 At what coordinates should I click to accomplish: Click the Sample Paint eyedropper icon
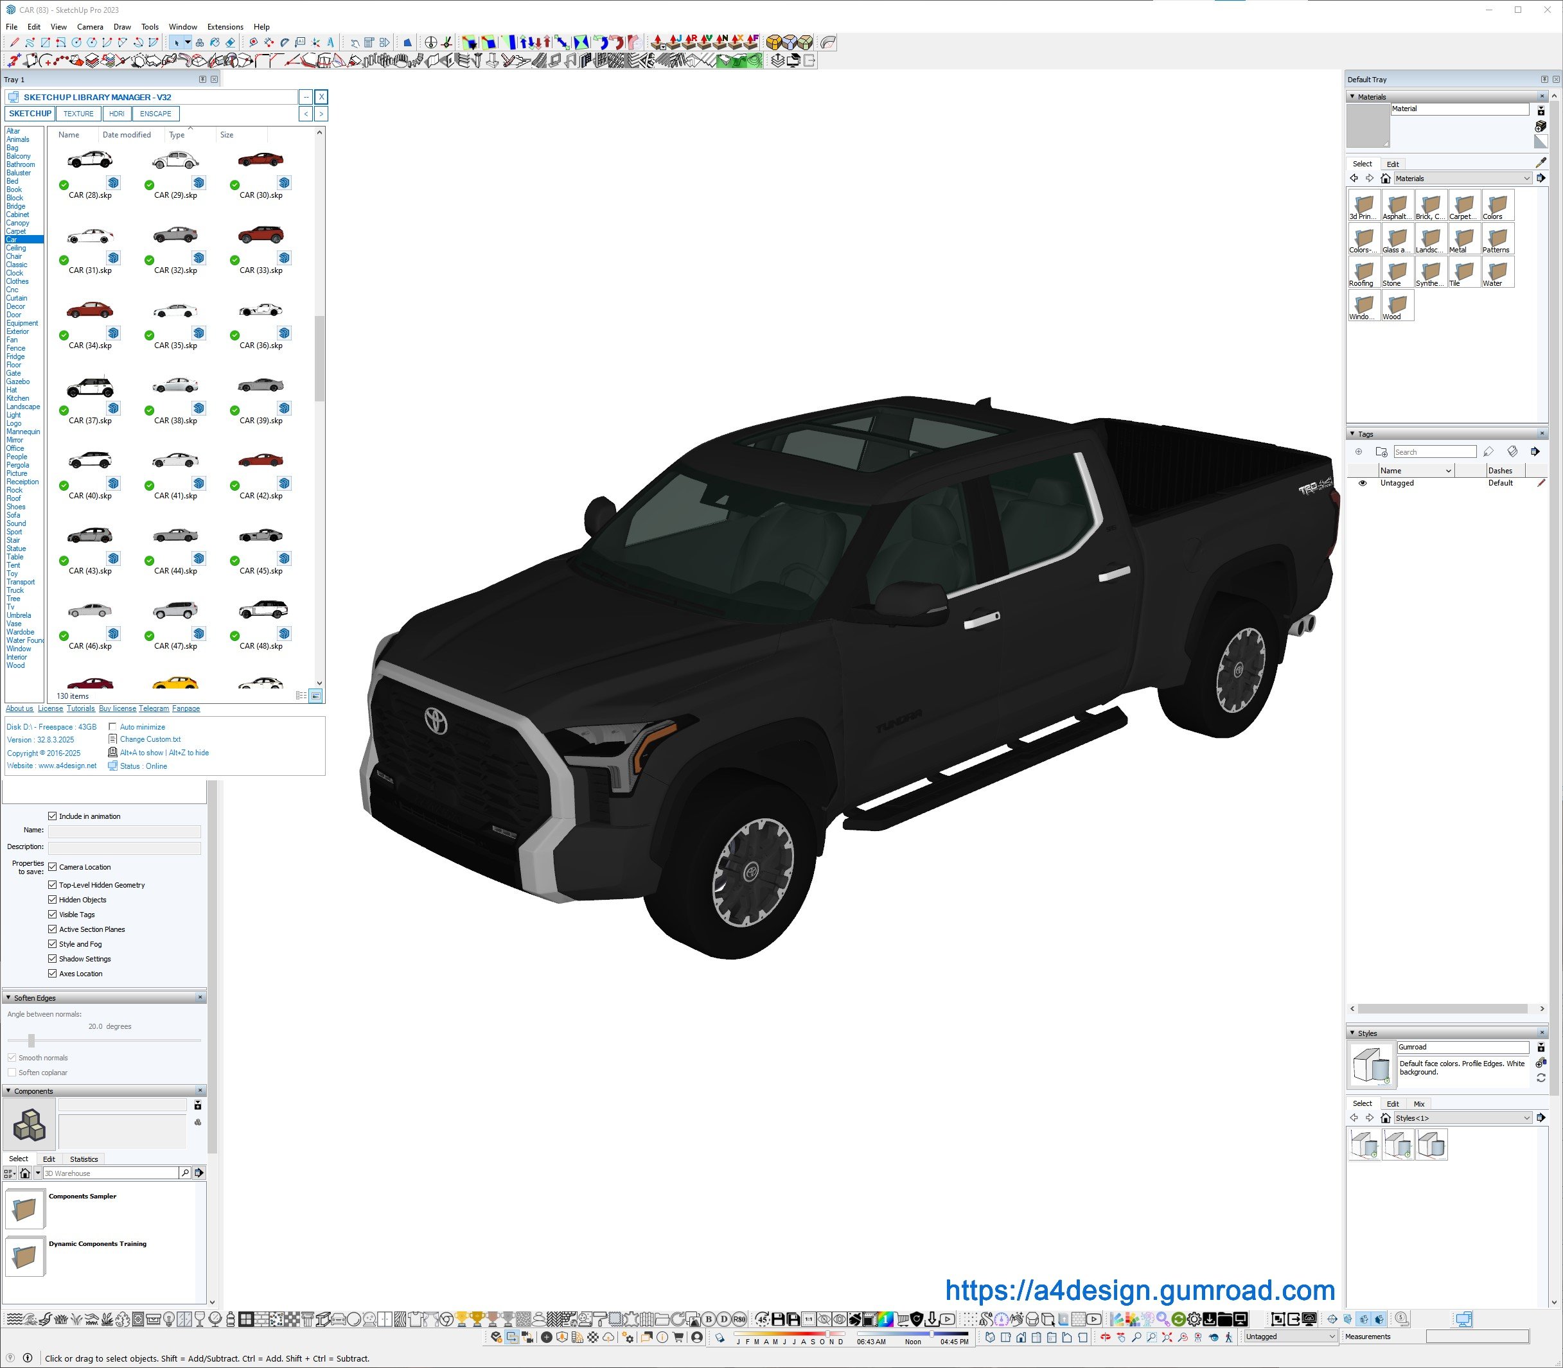pos(1540,162)
